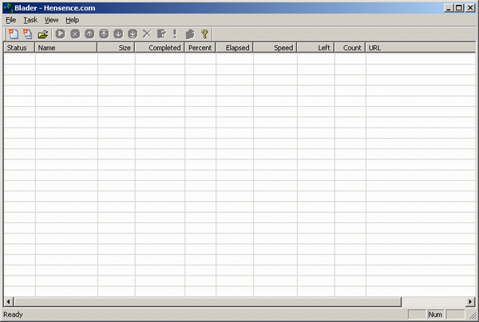The width and height of the screenshot is (479, 322).
Task: Click the window resize grip corner
Action: point(473,315)
